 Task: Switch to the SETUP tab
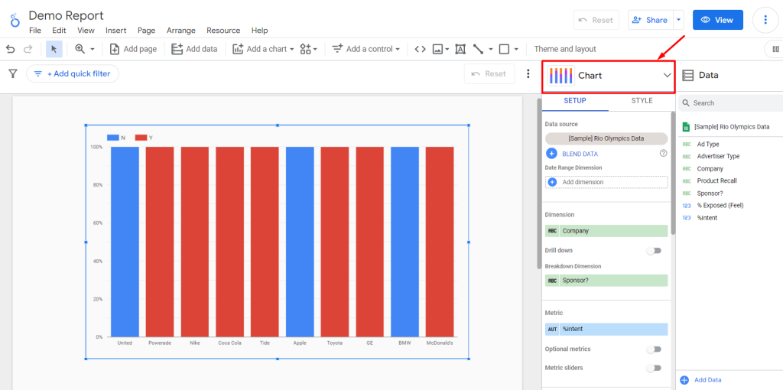(575, 101)
